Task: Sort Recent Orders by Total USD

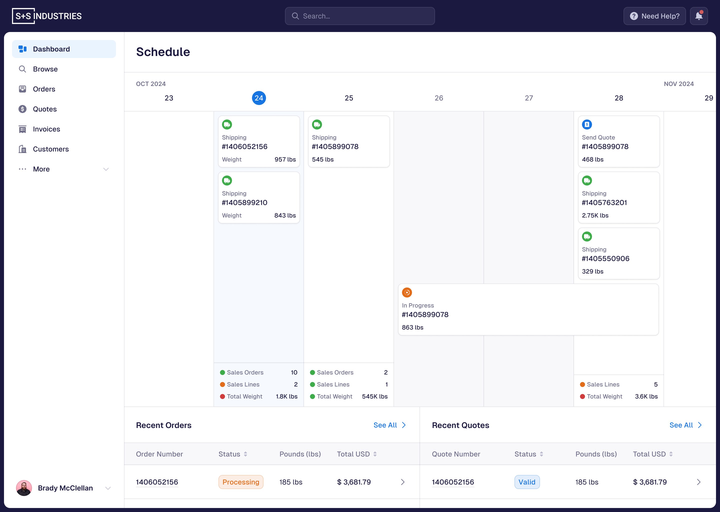Action: (x=375, y=454)
